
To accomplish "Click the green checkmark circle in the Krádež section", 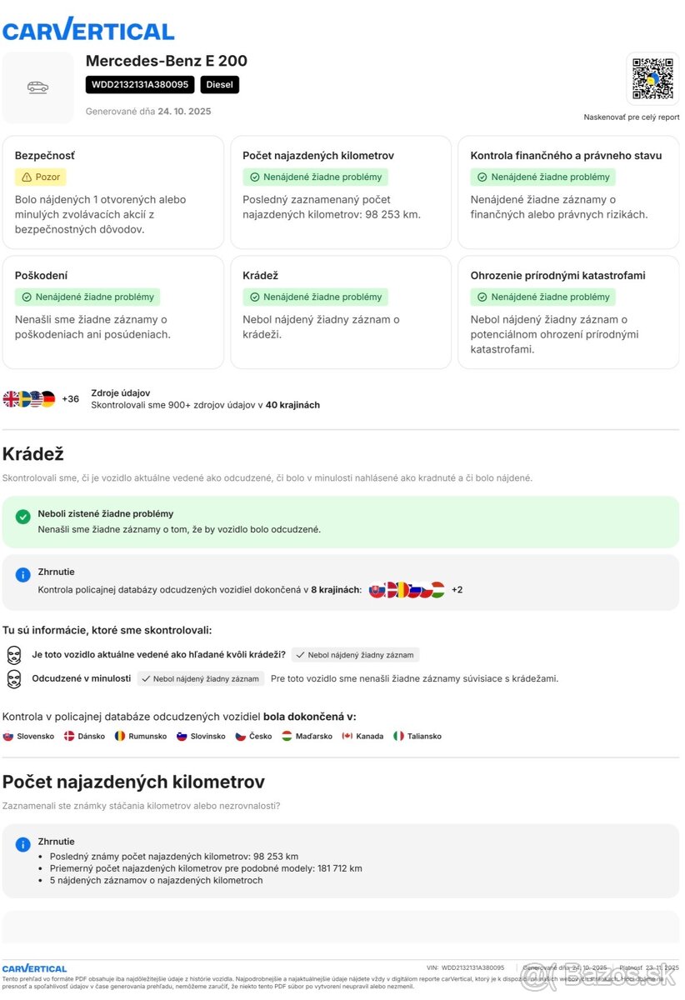I will (23, 517).
